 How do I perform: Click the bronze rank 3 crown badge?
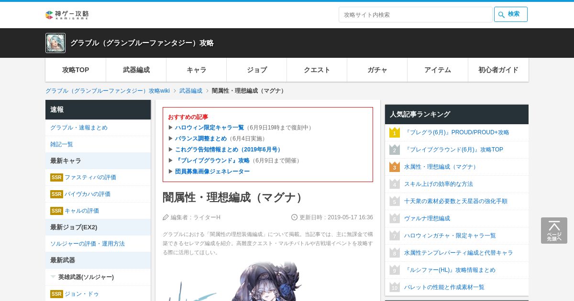point(395,167)
